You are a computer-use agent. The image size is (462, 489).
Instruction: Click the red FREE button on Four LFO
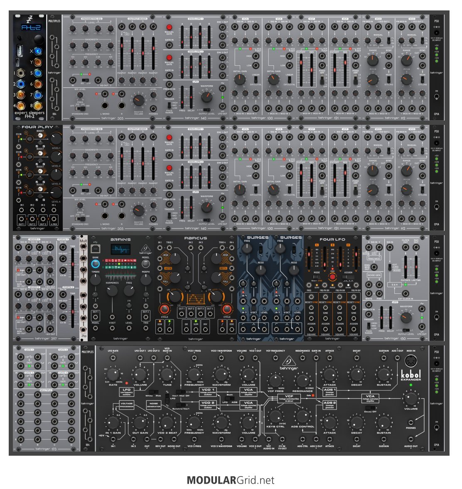[332, 277]
